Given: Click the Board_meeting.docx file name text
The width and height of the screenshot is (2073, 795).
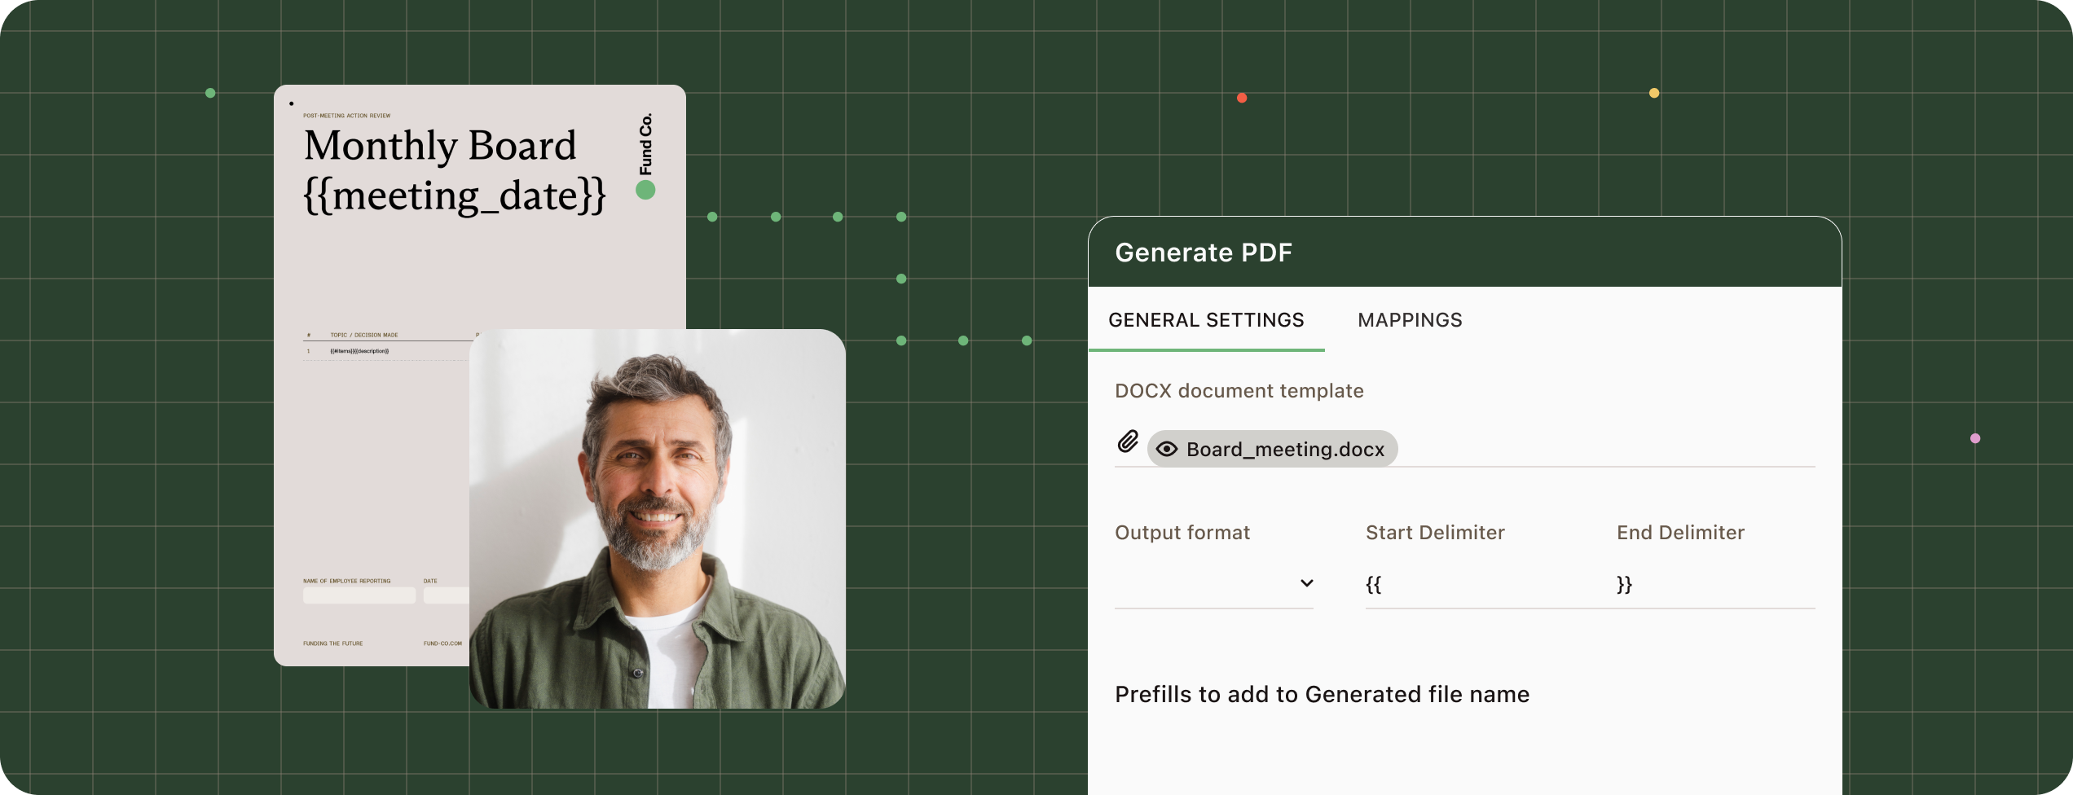Looking at the screenshot, I should 1285,450.
